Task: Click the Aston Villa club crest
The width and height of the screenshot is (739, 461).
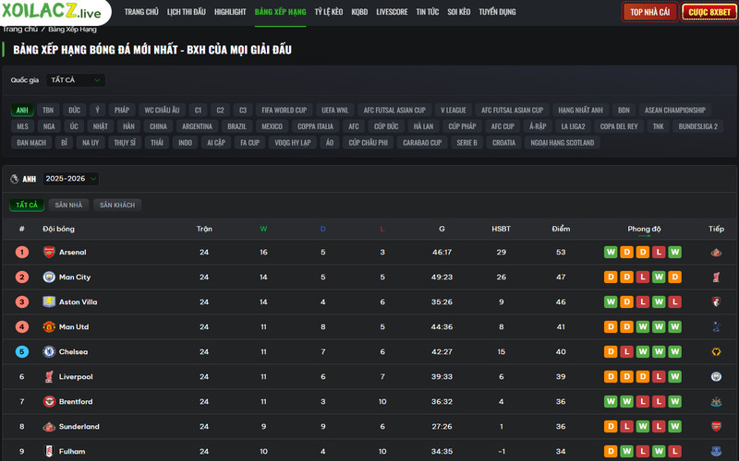Action: click(x=49, y=301)
